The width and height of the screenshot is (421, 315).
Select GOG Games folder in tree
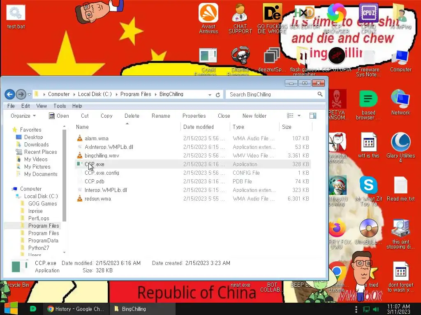42,203
